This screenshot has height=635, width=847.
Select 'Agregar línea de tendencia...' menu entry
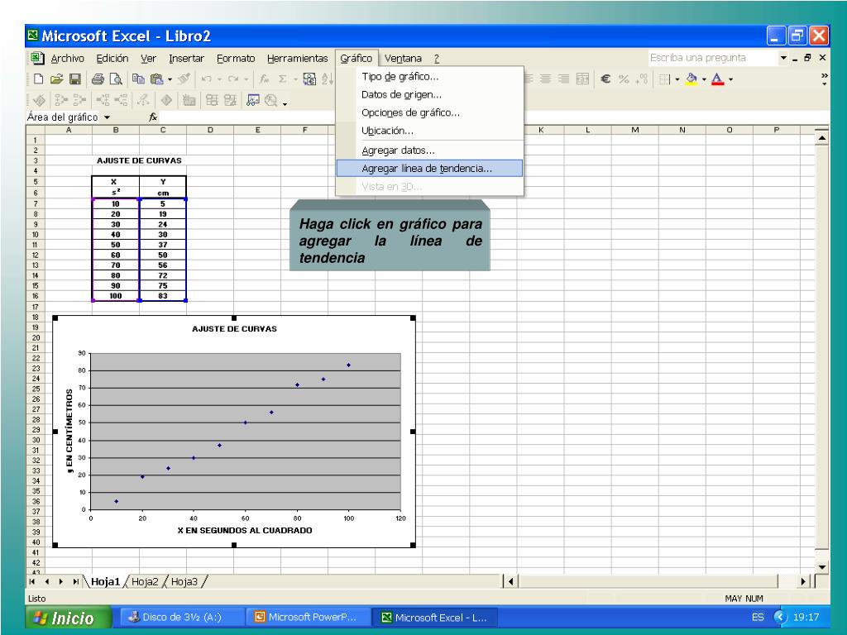click(x=429, y=169)
